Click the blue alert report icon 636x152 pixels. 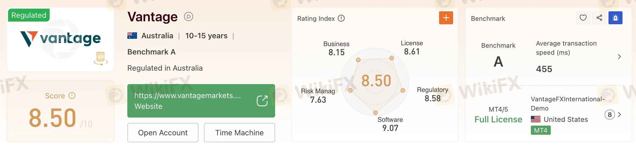615,18
